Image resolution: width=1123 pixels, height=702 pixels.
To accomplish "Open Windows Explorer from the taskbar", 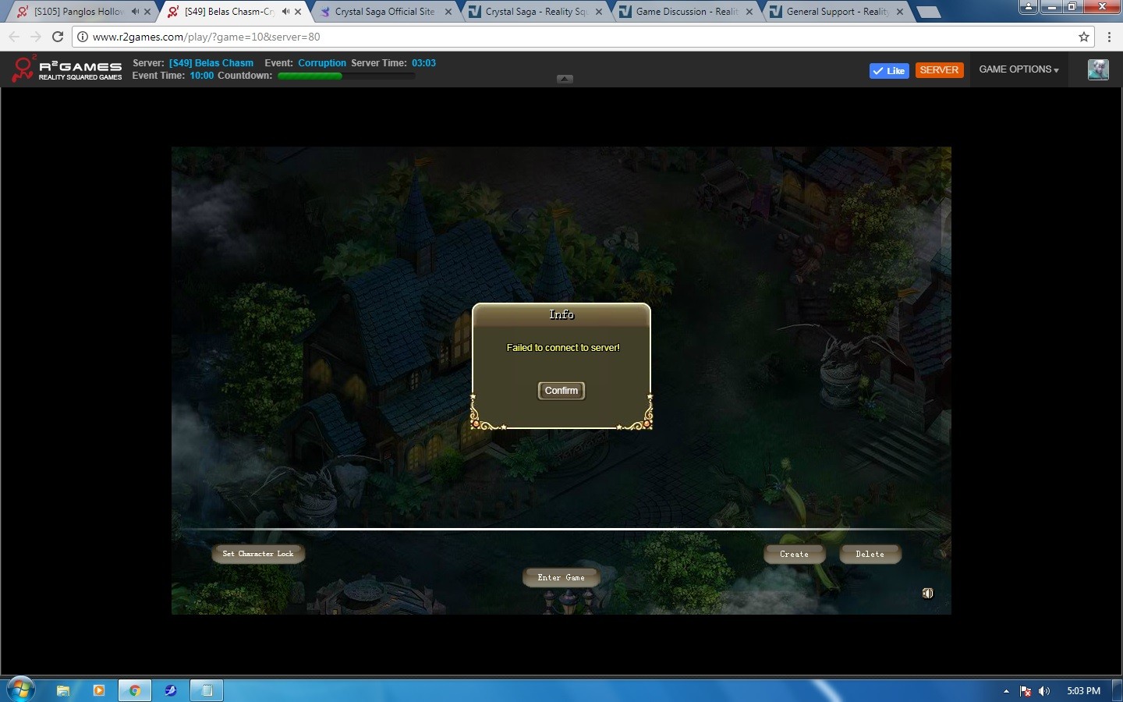I will point(63,690).
